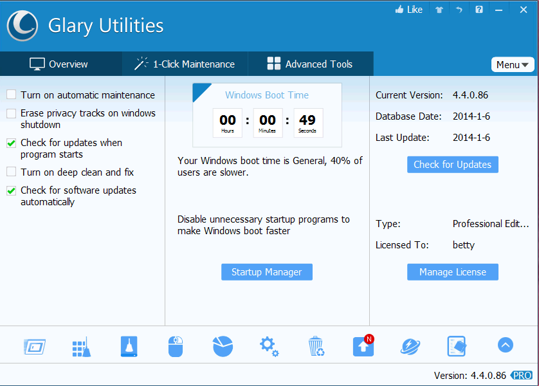Click the magic wand icon for 1-Click Maintenance
Image resolution: width=539 pixels, height=386 pixels.
click(141, 64)
